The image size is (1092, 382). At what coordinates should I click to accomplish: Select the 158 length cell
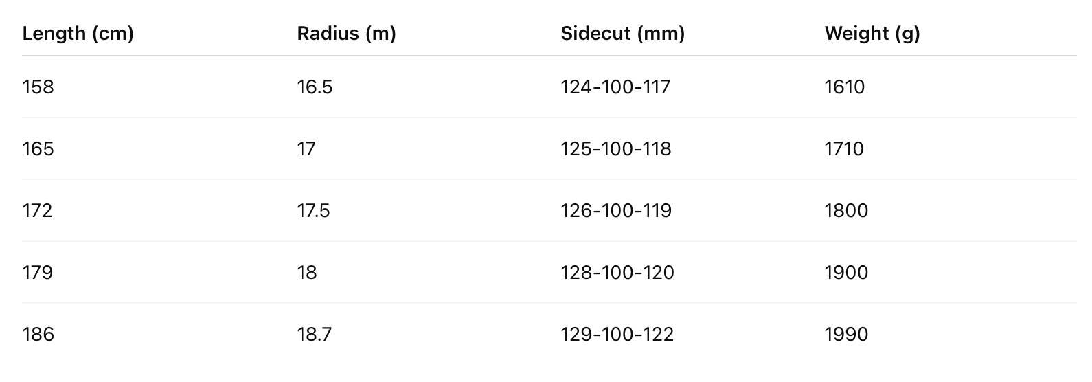38,87
